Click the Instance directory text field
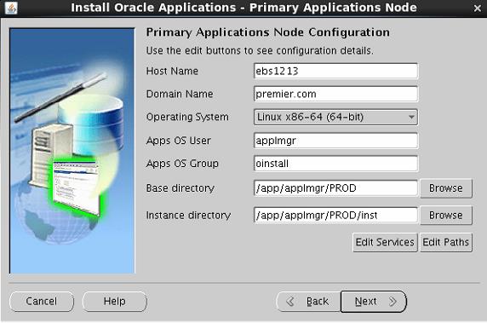The image size is (487, 323). click(335, 215)
